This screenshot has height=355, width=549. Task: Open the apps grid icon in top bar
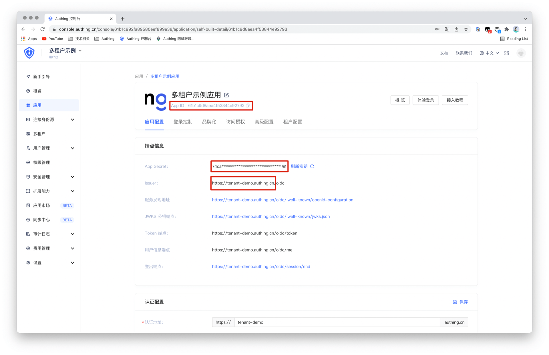coord(506,53)
